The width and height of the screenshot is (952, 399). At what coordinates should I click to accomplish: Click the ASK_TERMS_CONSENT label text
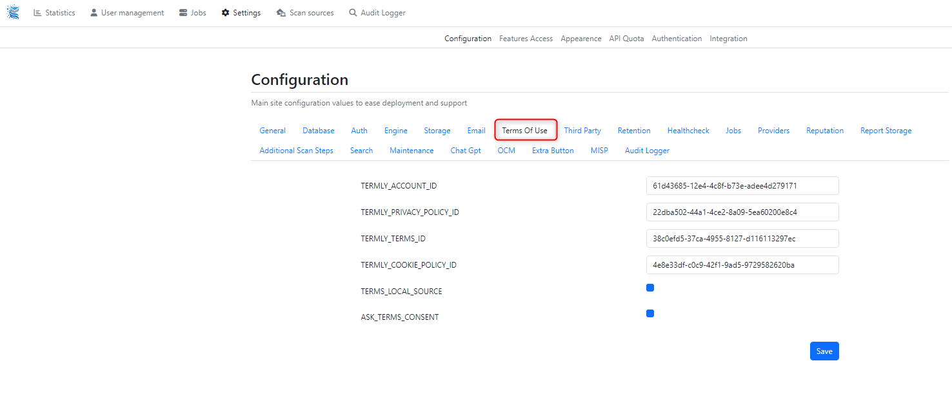[399, 317]
